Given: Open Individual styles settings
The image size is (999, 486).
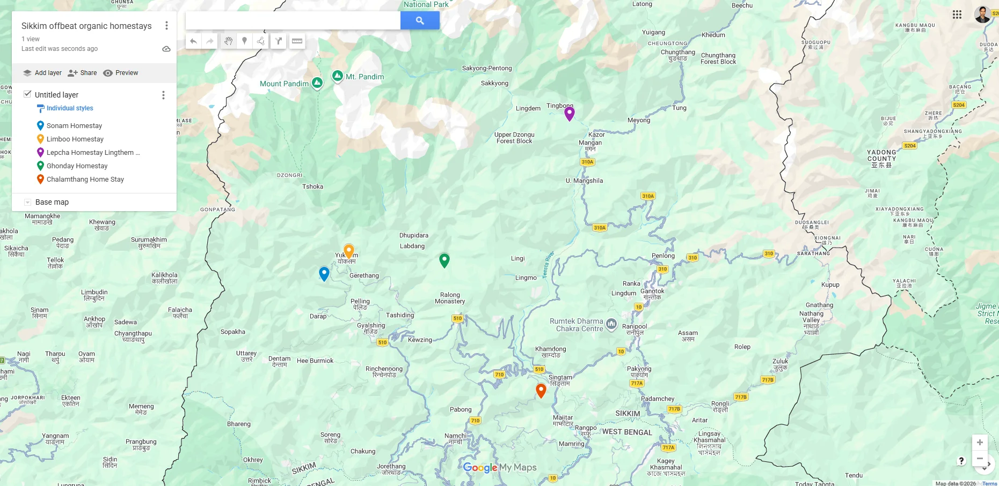Looking at the screenshot, I should click(70, 108).
